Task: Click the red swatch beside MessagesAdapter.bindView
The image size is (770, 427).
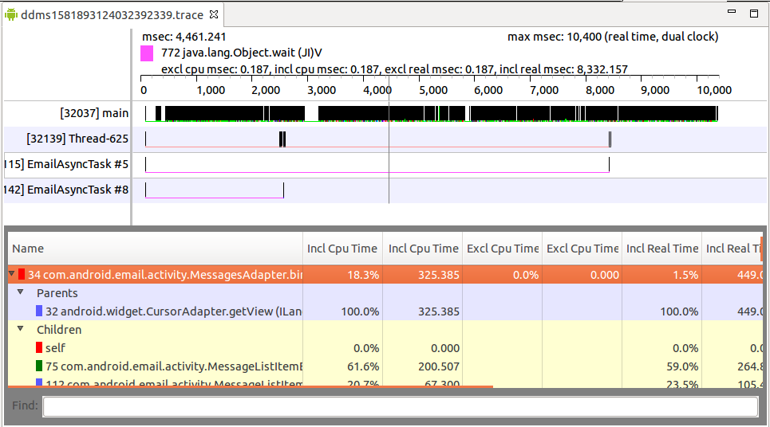Action: [22, 274]
